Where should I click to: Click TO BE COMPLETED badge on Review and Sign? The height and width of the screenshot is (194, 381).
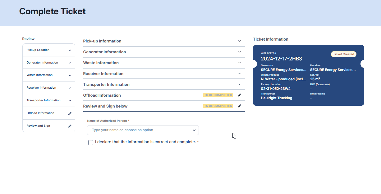click(218, 106)
